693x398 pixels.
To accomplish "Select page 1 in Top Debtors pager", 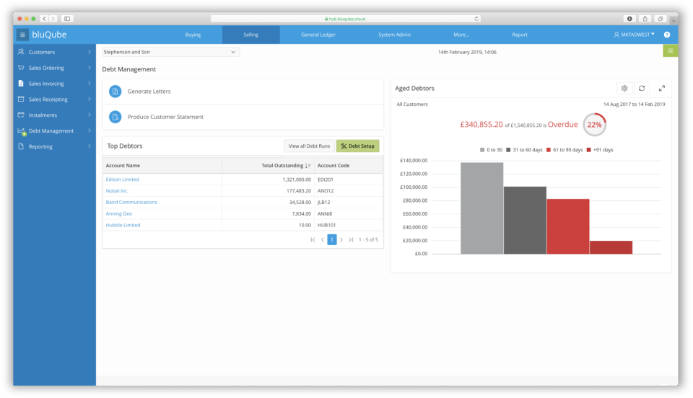I will coord(332,239).
